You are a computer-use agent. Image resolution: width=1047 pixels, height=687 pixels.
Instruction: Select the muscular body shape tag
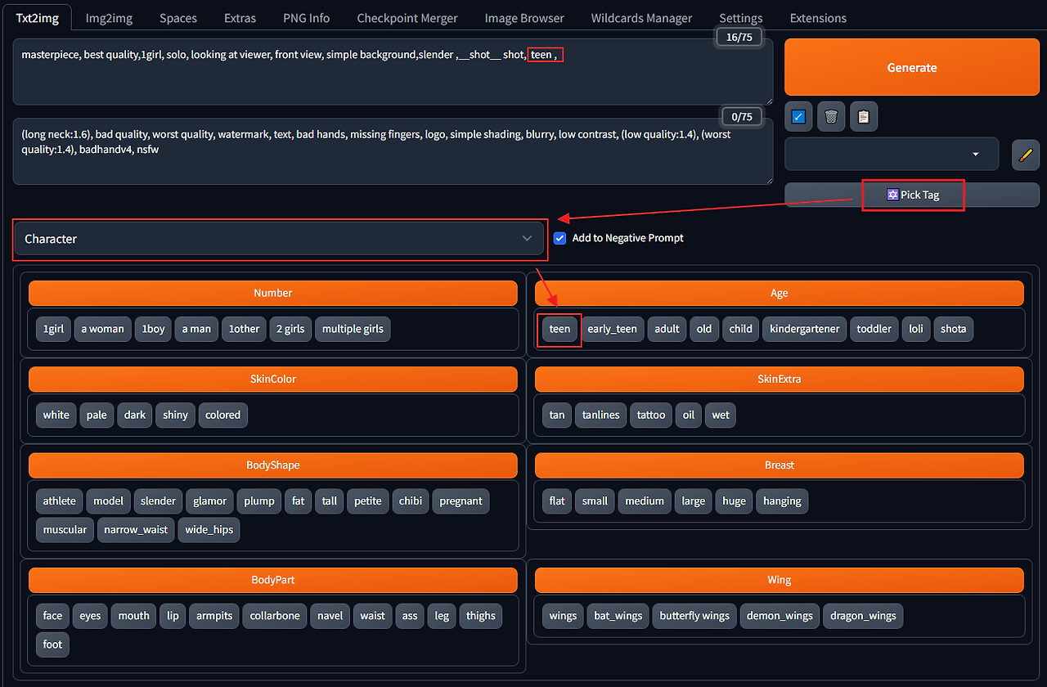click(65, 529)
